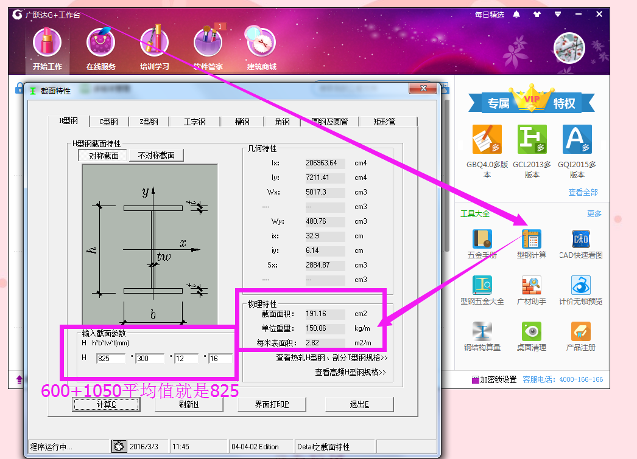This screenshot has width=637, height=459.
Task: Open 五金手册 tool
Action: [x=482, y=244]
